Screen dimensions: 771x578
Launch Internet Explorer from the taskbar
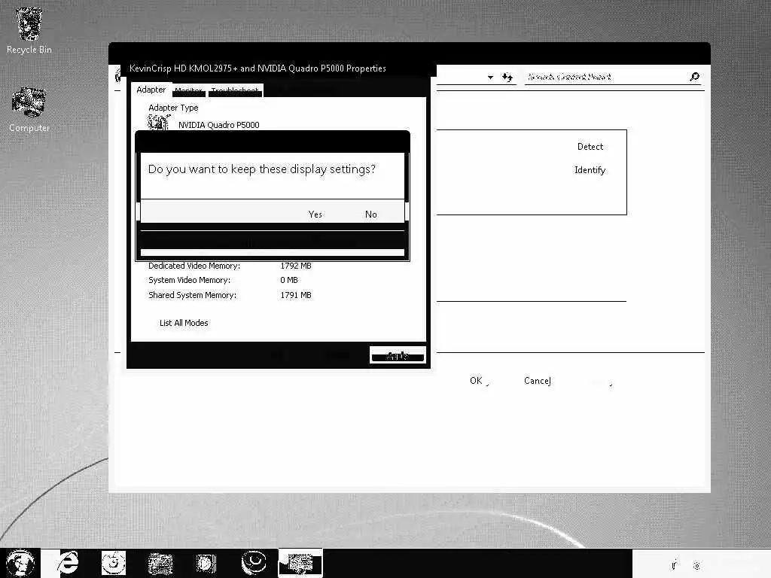click(68, 563)
